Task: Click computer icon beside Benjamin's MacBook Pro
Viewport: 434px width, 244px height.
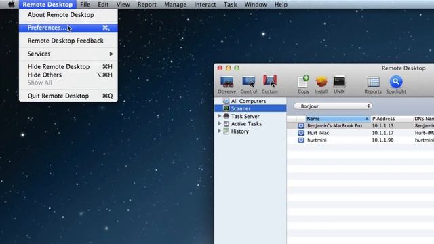Action: [301, 126]
